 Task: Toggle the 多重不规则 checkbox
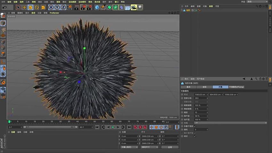click(x=195, y=126)
